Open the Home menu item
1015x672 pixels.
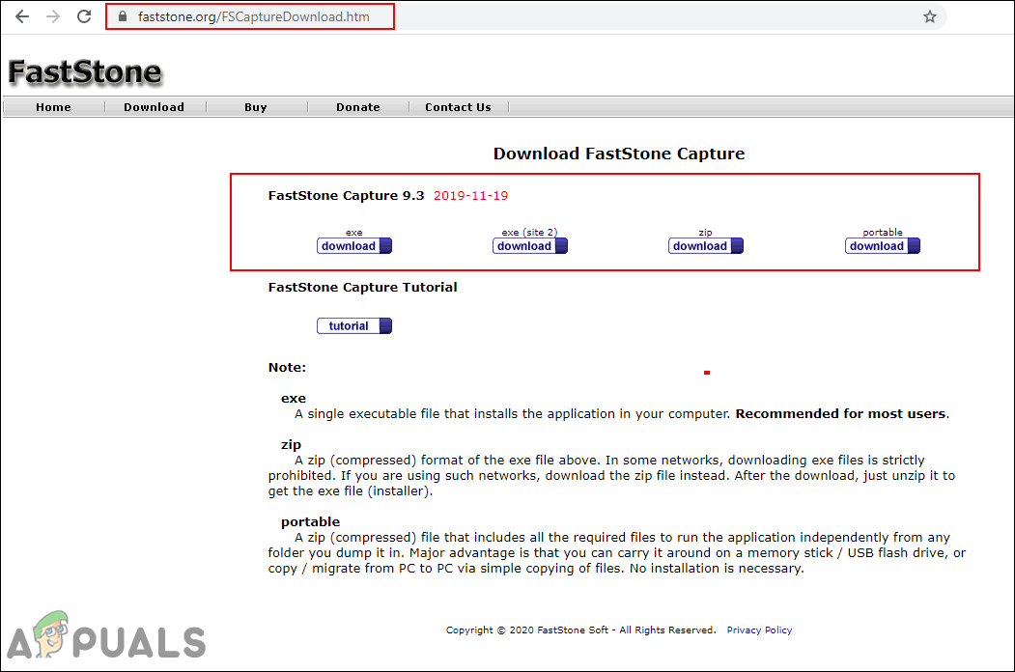[54, 107]
